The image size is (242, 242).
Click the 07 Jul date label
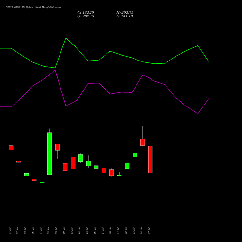41,231
